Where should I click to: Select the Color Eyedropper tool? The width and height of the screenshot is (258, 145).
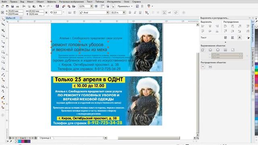point(3,97)
